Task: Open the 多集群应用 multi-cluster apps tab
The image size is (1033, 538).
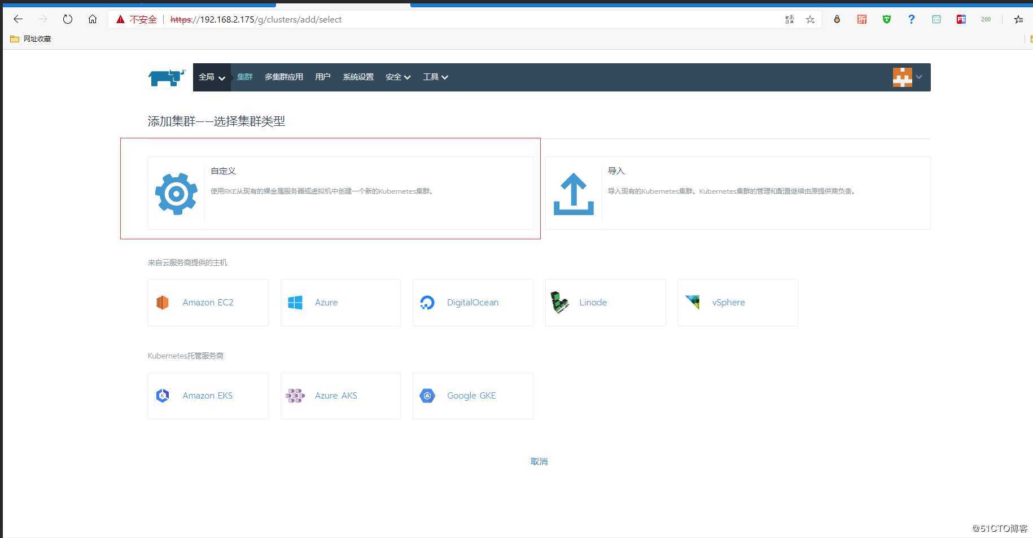Action: pos(284,77)
